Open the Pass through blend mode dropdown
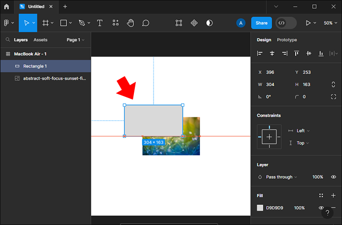This screenshot has height=225, width=342. (x=281, y=177)
